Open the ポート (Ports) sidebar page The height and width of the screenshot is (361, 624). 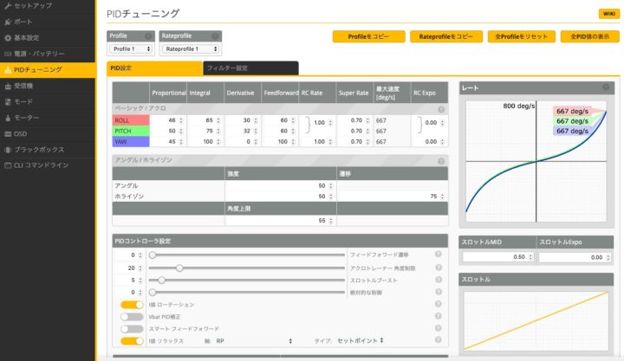pos(28,23)
